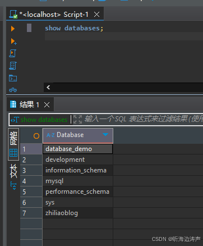Image resolution: width=203 pixels, height=246 pixels.
Task: Click the gray line marker in editor gutter
Action: [29, 28]
